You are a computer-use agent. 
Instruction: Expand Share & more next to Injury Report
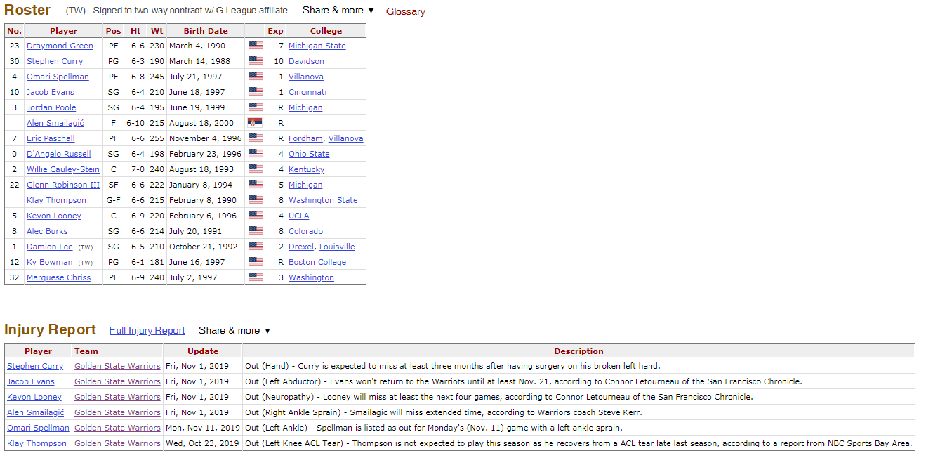pos(234,330)
